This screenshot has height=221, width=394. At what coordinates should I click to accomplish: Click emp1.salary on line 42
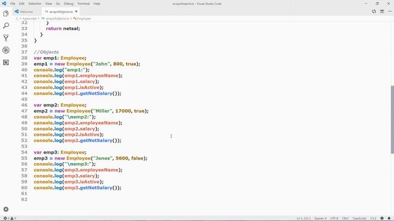pos(80,82)
